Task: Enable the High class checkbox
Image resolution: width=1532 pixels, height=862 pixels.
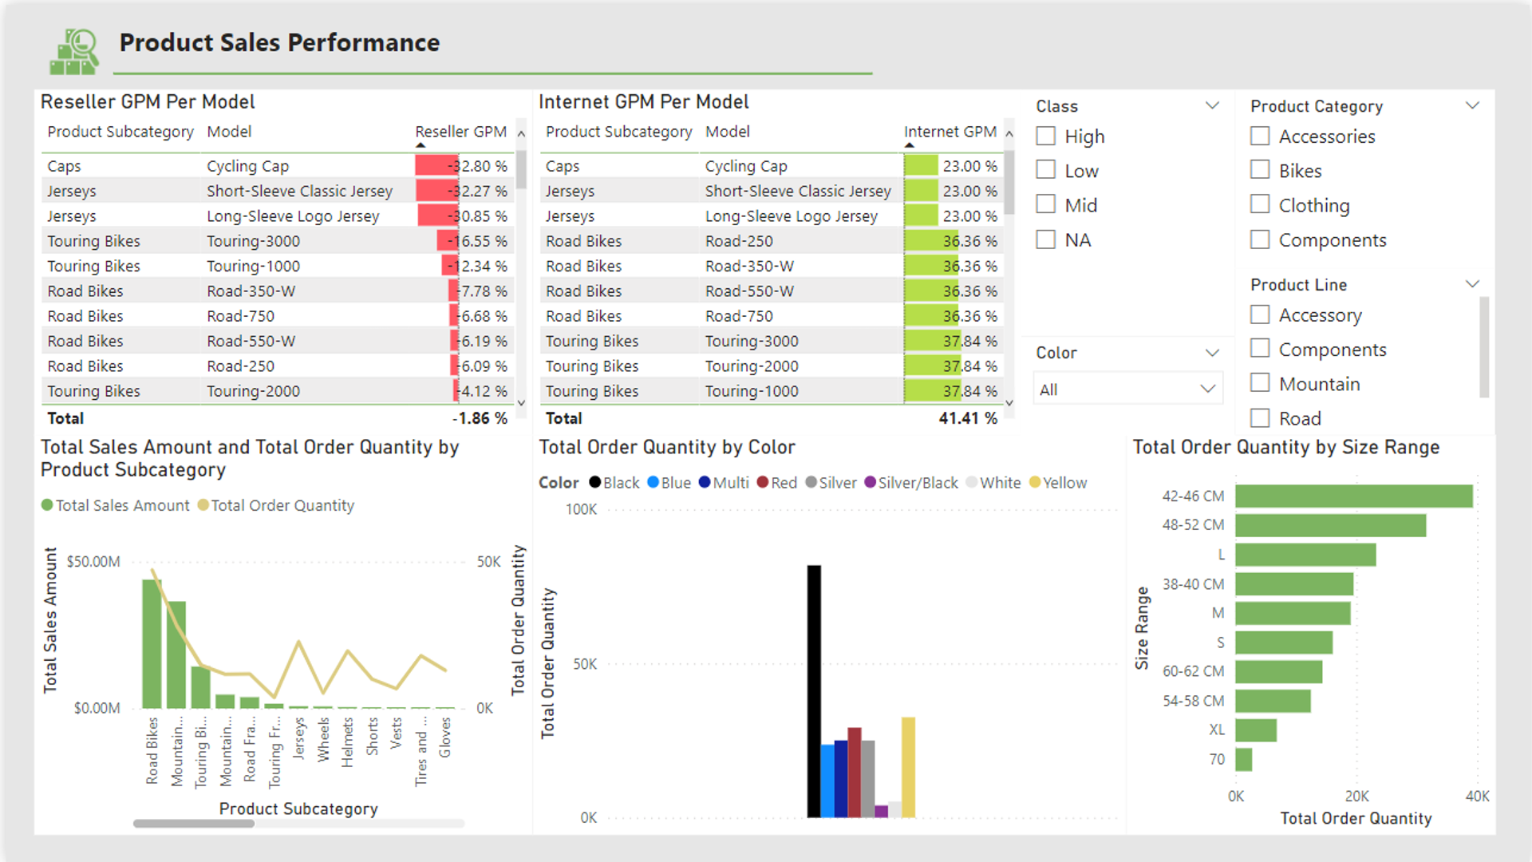Action: pyautogui.click(x=1046, y=136)
